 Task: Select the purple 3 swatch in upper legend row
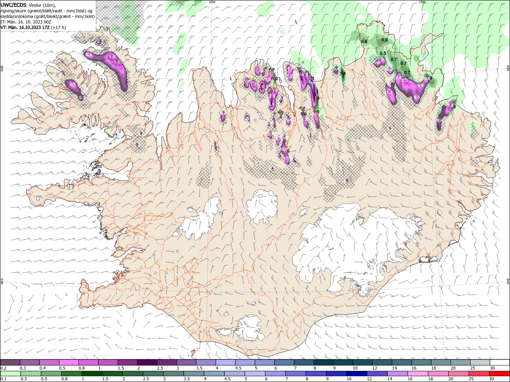(186, 363)
